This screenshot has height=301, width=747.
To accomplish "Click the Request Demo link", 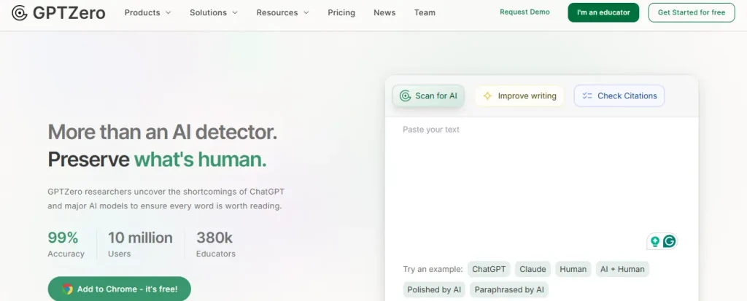I will tap(525, 12).
